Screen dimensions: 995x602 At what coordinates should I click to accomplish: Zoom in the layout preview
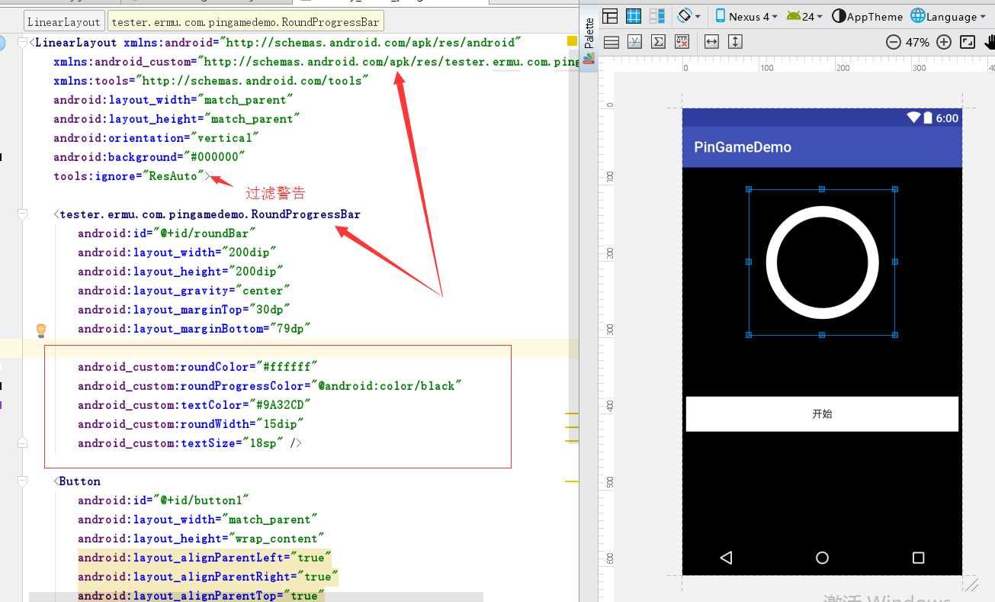(x=944, y=42)
